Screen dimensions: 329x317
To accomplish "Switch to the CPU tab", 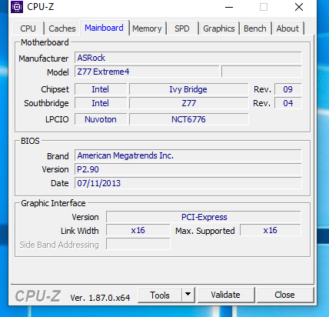I will tap(28, 28).
